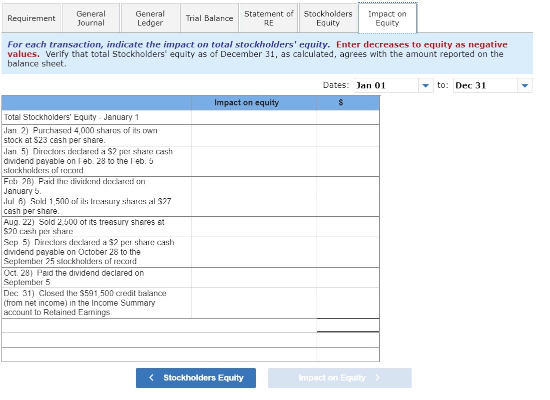Select amount cell for Sep. 5 dividend declaration
The height and width of the screenshot is (400, 550).
pyautogui.click(x=348, y=252)
